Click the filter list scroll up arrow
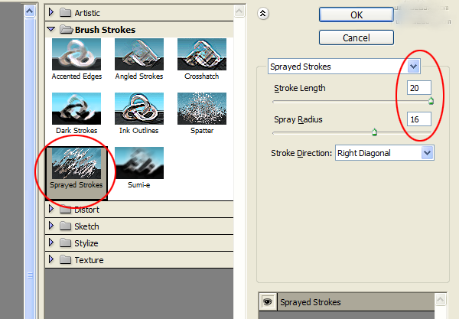 pos(239,11)
